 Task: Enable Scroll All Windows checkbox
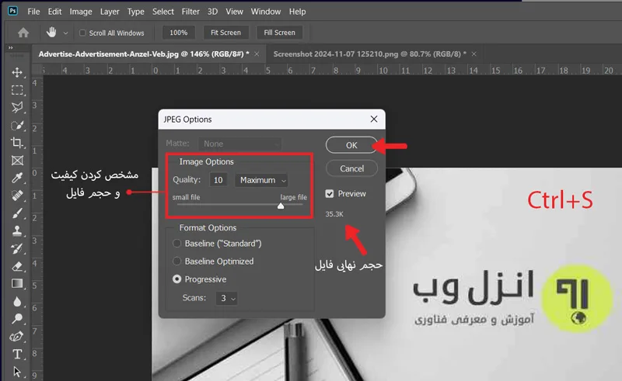pyautogui.click(x=82, y=33)
